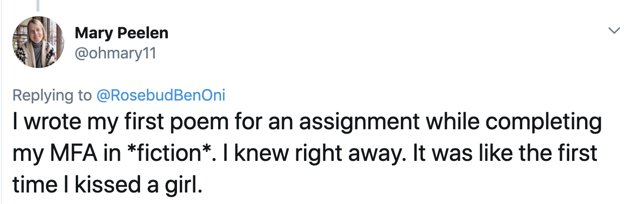Open the Mary Peelen display name link
The width and height of the screenshot is (633, 204).
point(121,33)
